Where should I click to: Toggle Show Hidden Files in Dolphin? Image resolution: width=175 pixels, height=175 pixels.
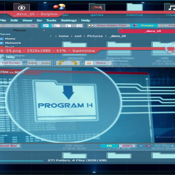[108, 26]
